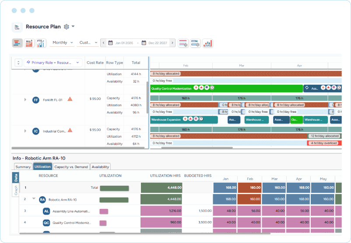Click the expand/collapse all rows button
This screenshot has height=243, width=351.
coord(18,62)
